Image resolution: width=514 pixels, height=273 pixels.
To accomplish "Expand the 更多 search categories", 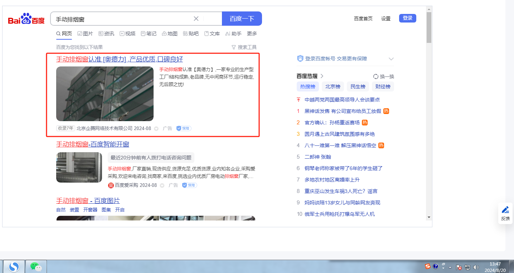I will 252,34.
